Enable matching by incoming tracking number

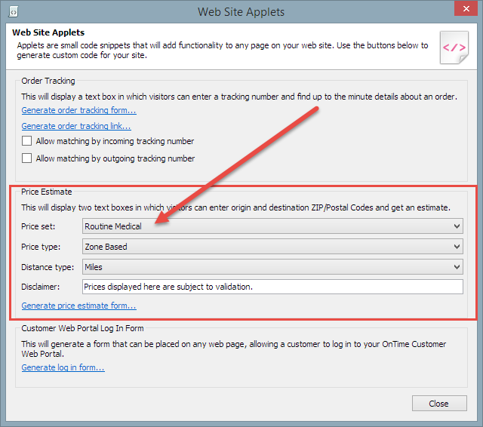(x=27, y=141)
